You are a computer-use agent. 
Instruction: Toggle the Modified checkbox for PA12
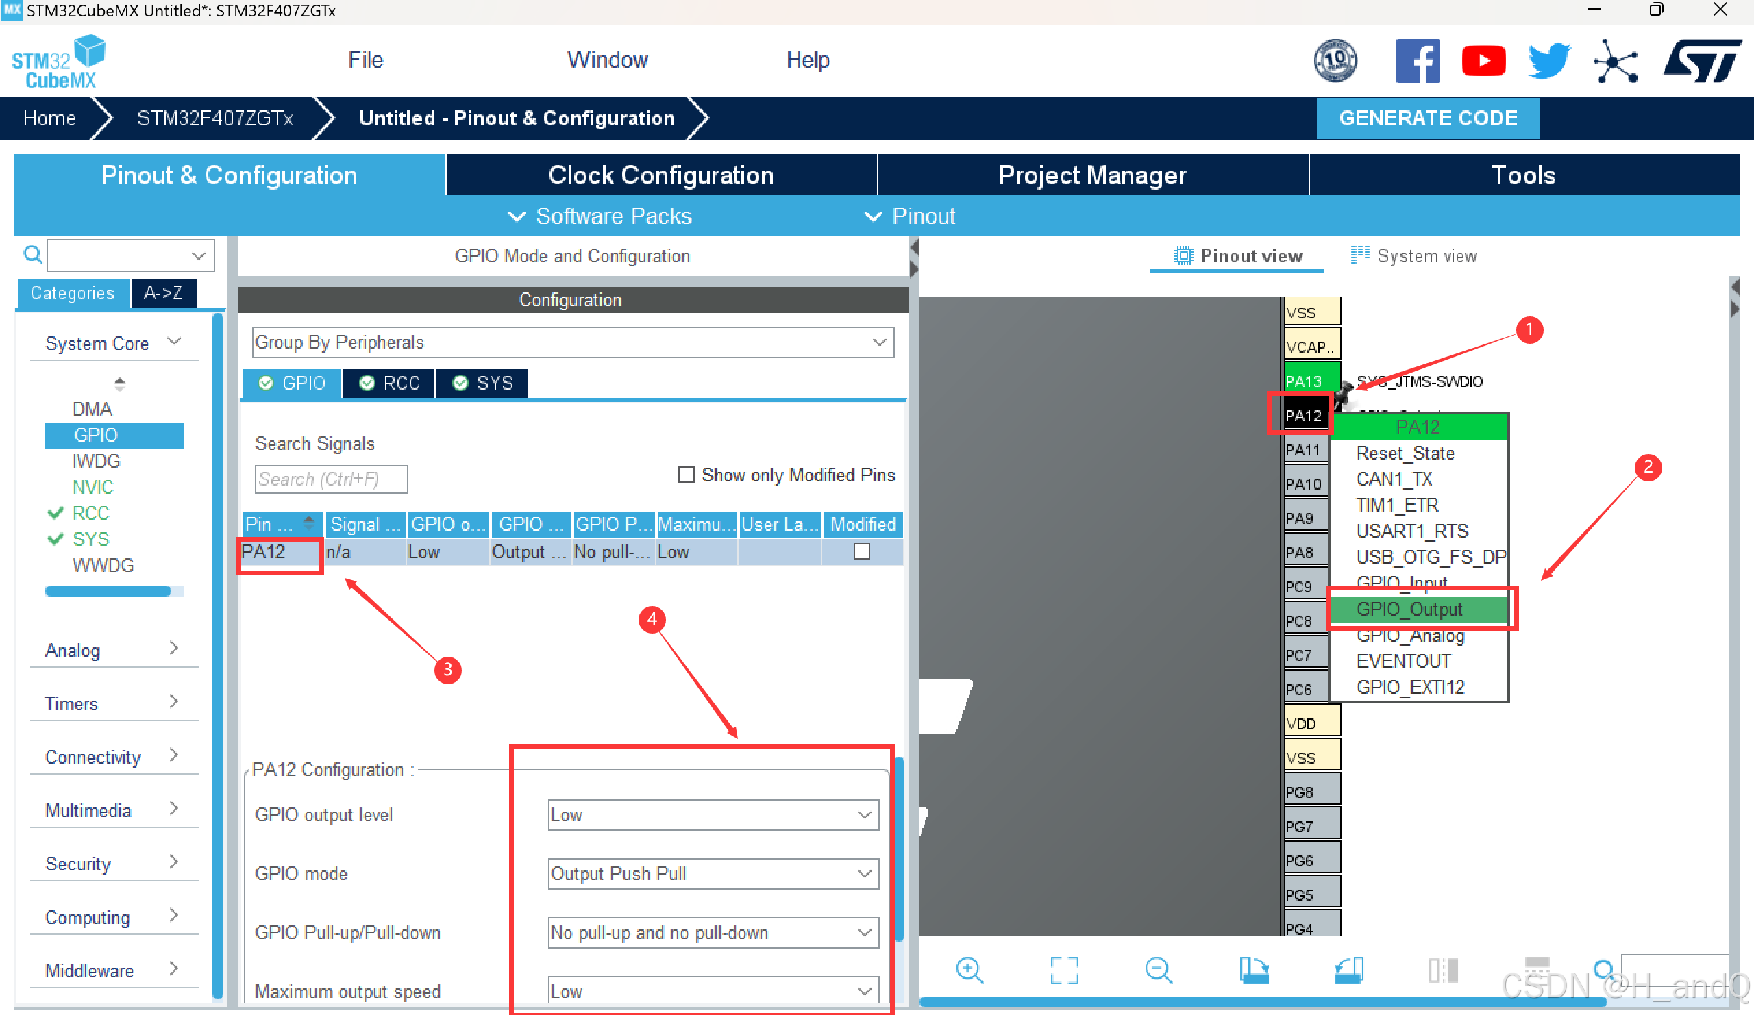tap(861, 551)
